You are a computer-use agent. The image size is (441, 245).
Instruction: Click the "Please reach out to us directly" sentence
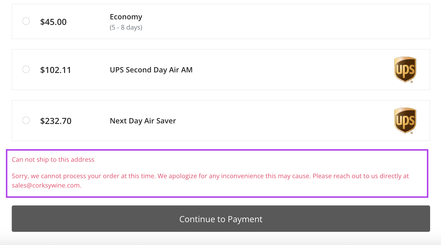click(x=360, y=176)
